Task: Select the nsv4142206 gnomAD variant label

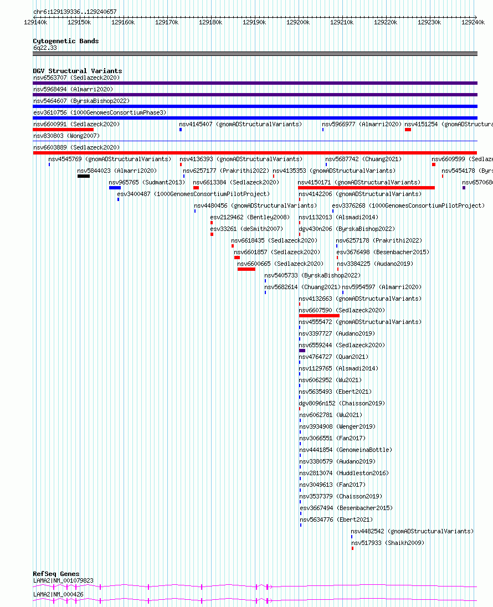Action: click(360, 194)
